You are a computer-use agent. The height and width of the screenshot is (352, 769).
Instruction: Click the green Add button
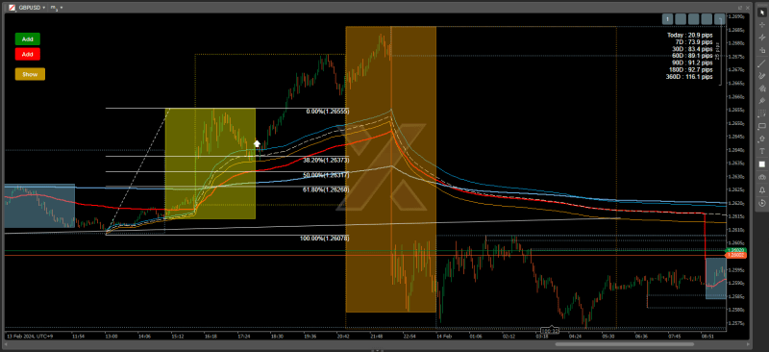[x=28, y=39]
